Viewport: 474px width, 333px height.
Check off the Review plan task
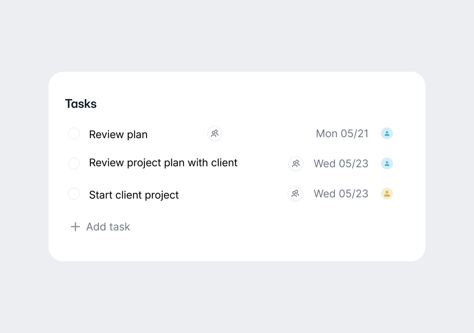[x=74, y=133]
